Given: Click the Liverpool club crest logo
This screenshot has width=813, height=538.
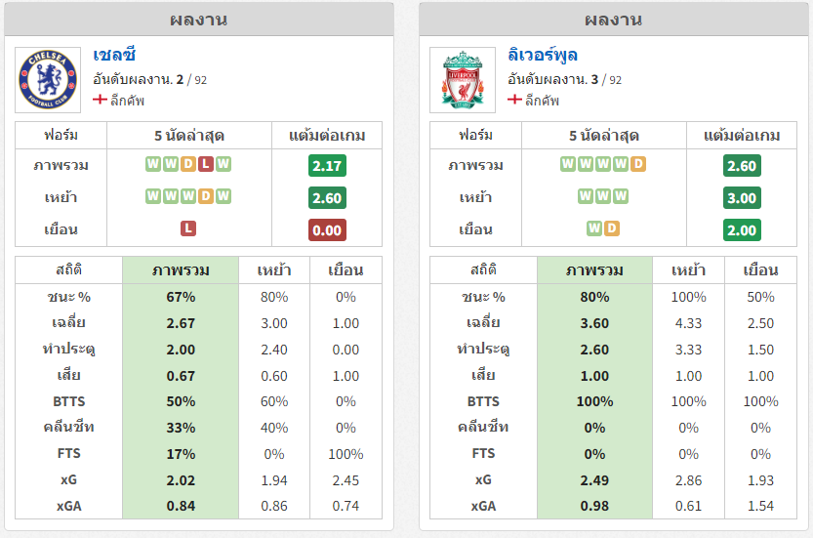Looking at the screenshot, I should 463,80.
